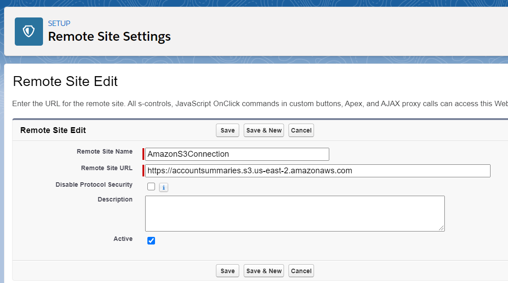Uncheck the Active checkbox
Screen dimensions: 508x283
tap(151, 240)
